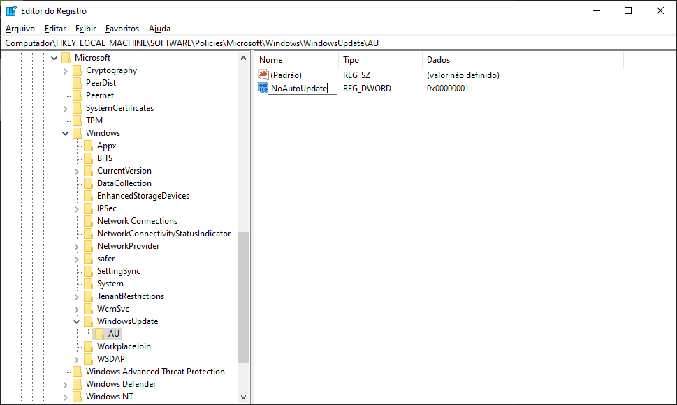Open the Arquivo menu
Image resolution: width=677 pixels, height=405 pixels.
coord(20,29)
